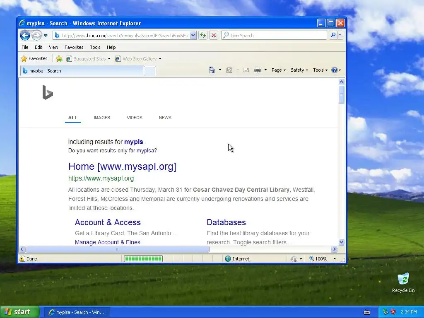Open the Account & Access link

click(108, 222)
